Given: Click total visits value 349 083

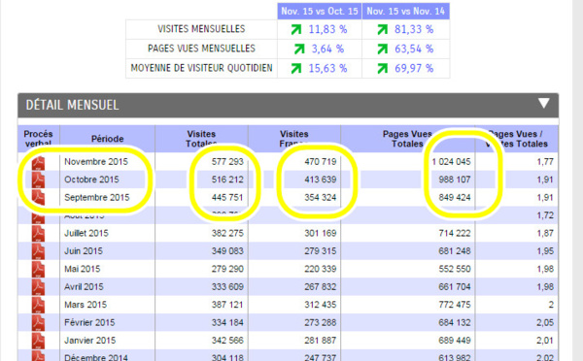Looking at the screenshot, I should click(x=227, y=251).
